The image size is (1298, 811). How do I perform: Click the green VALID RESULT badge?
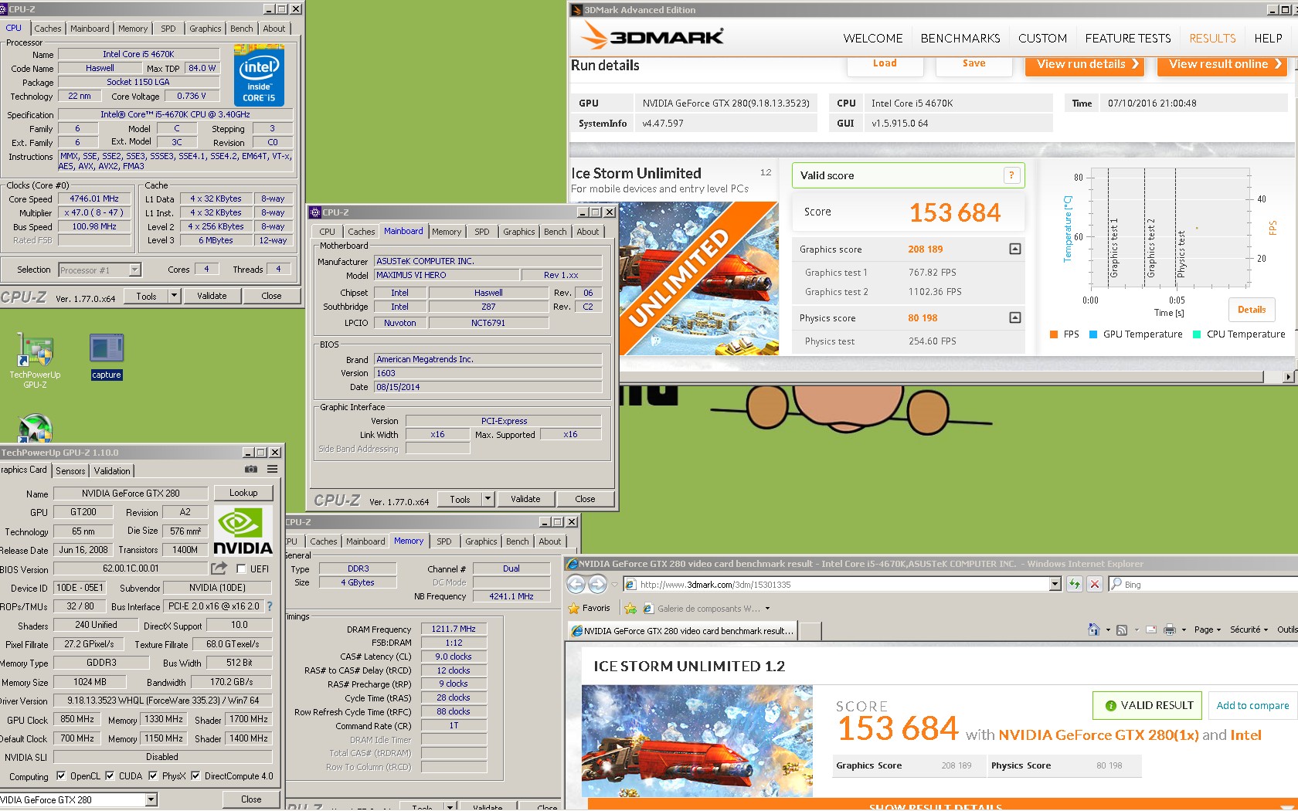[1147, 705]
